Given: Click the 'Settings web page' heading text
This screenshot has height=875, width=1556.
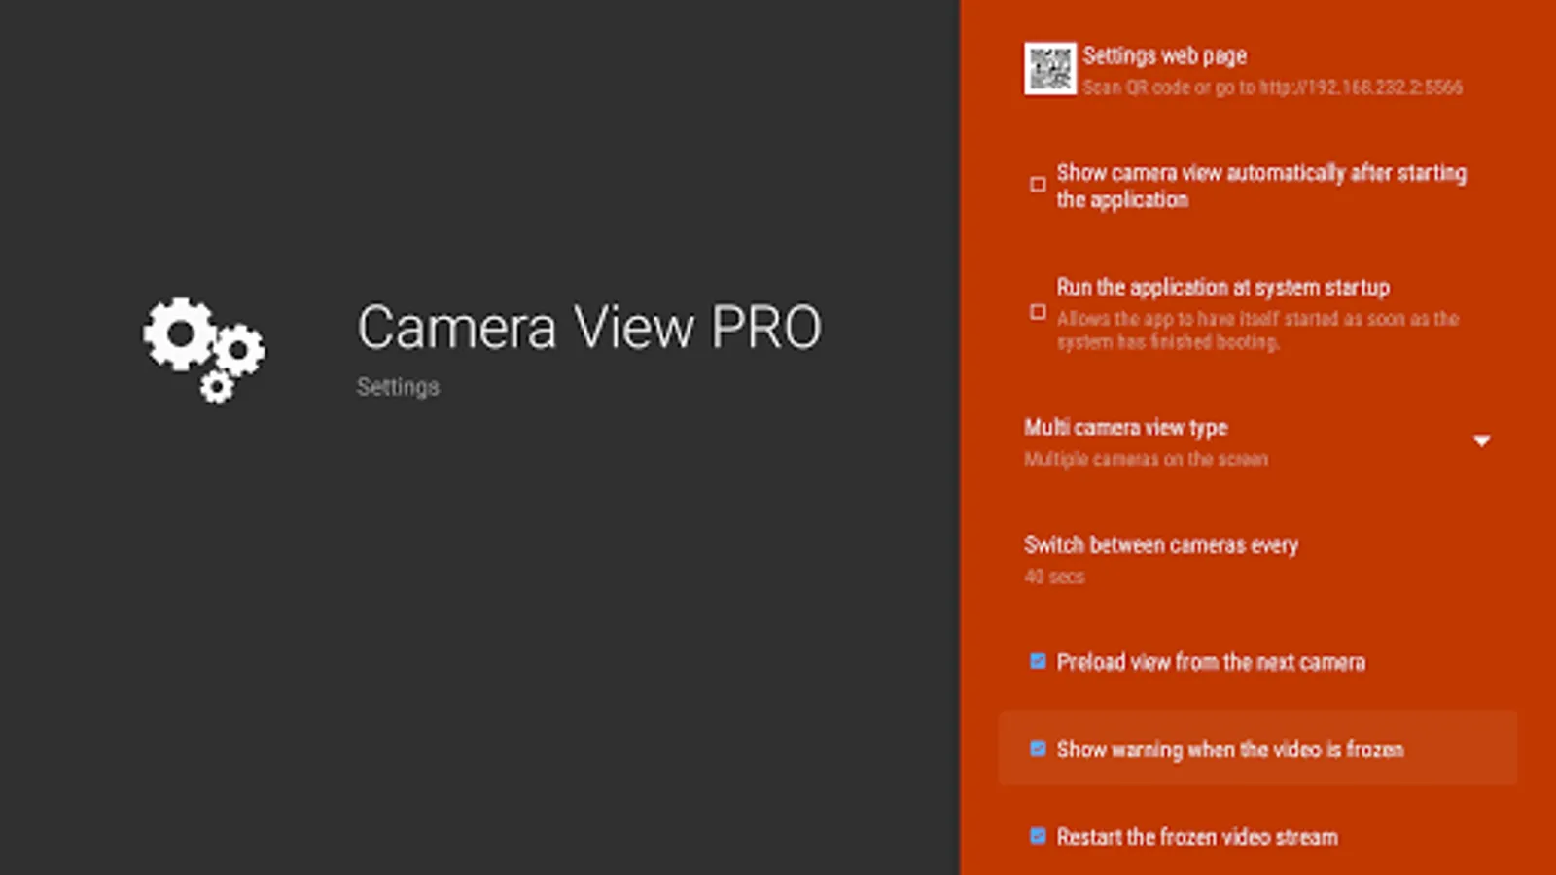Looking at the screenshot, I should (x=1165, y=55).
